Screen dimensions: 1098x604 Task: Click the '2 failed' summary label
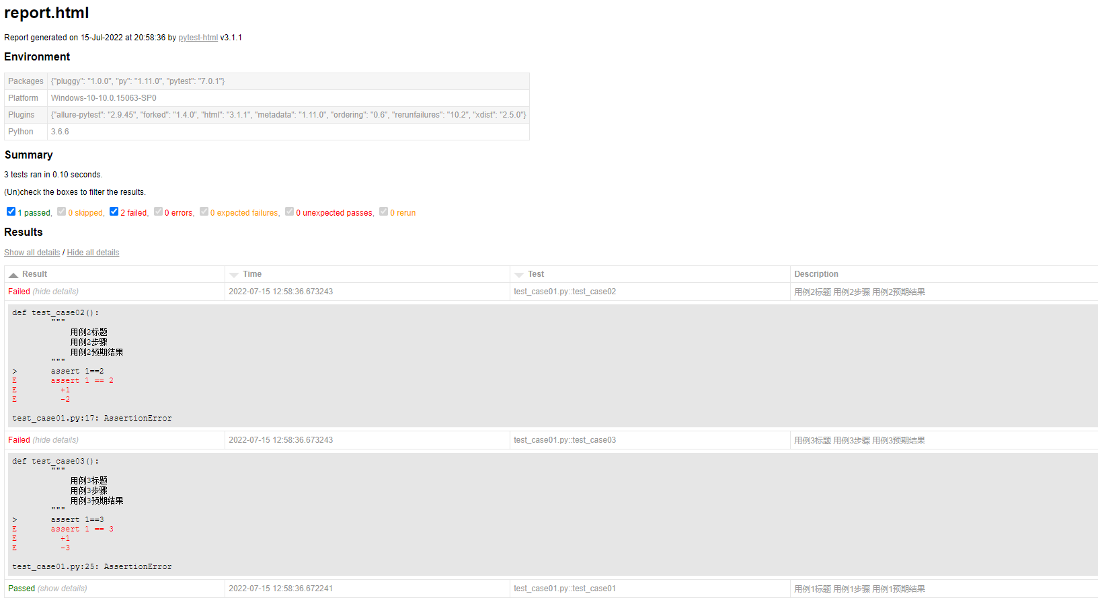tap(134, 213)
